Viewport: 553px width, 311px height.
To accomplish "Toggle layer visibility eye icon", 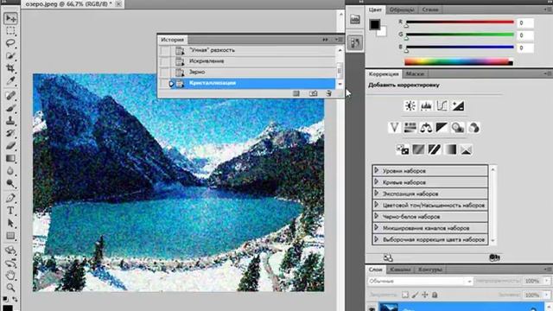I will click(372, 308).
